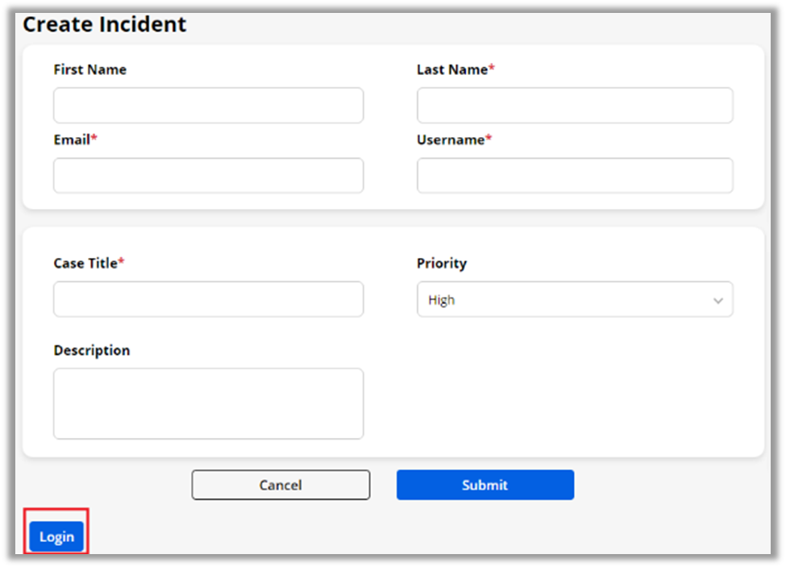Click the Description label
Screen dimensions: 786x567
coord(91,350)
